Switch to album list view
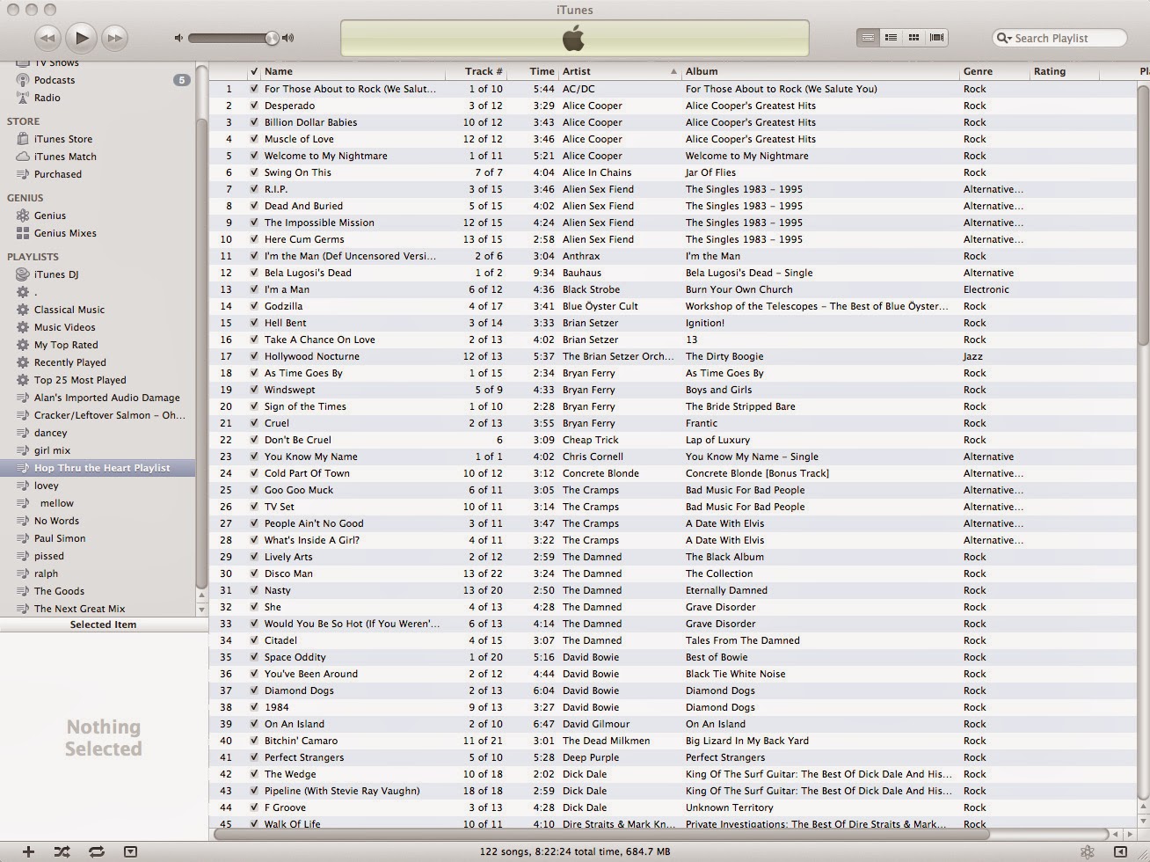The height and width of the screenshot is (862, 1150). coord(891,38)
